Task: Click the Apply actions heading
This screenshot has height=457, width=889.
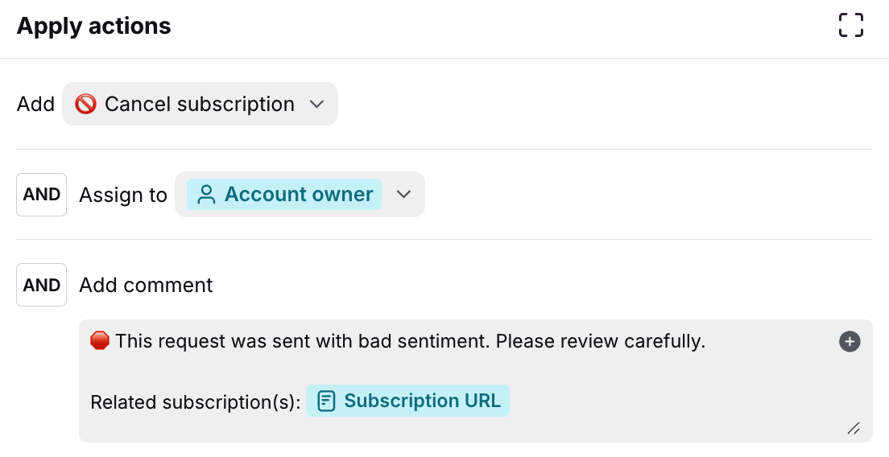Action: 93,26
